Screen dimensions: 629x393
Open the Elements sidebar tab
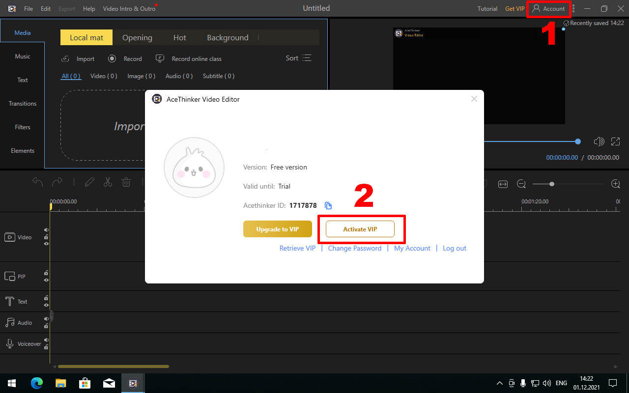click(23, 151)
